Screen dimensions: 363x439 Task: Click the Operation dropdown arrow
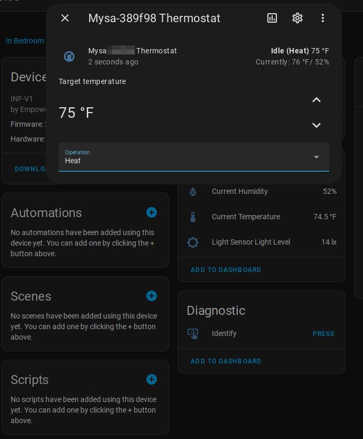(317, 157)
